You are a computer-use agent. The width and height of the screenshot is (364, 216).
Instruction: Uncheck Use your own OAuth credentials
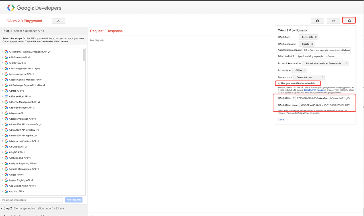click(x=279, y=83)
